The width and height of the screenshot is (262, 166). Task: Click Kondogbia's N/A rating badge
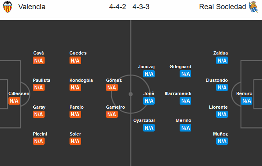(76, 87)
